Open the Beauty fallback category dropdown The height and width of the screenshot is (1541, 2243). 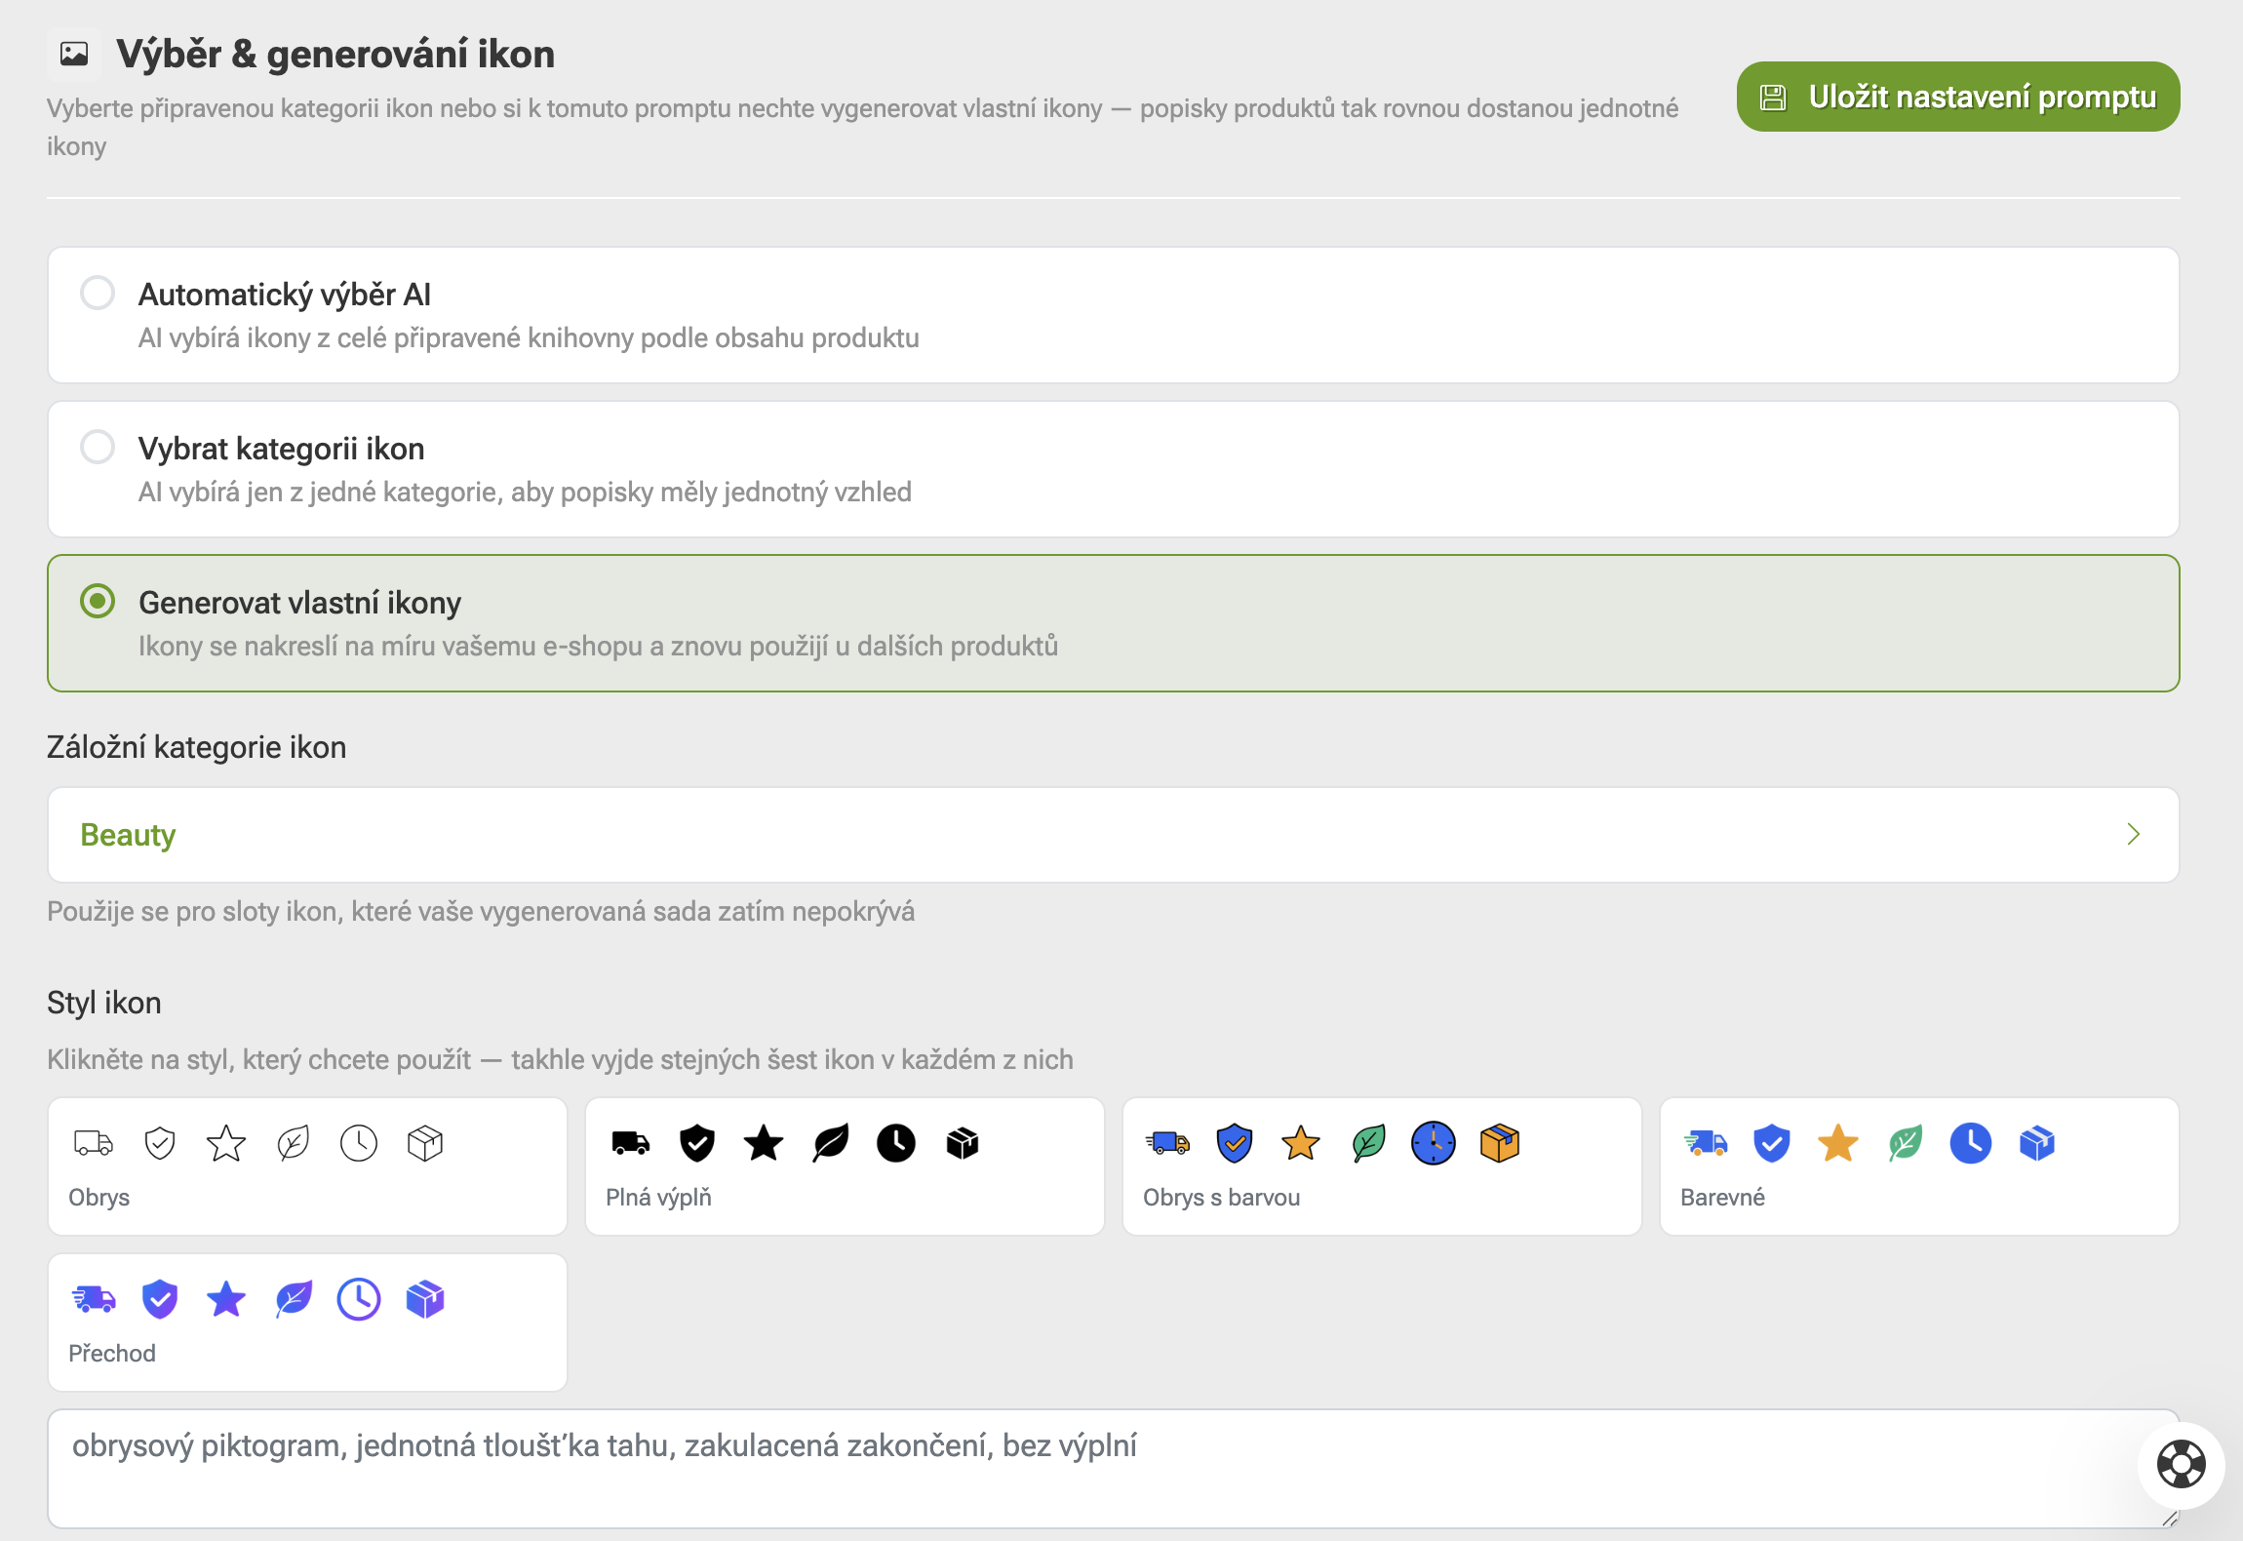1114,835
